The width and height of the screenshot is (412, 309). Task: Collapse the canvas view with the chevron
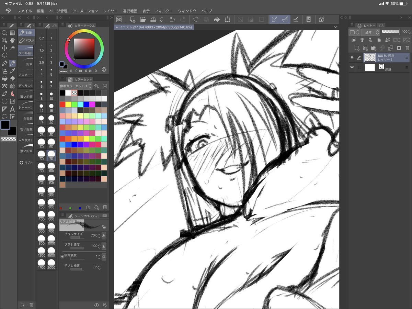pos(335,27)
